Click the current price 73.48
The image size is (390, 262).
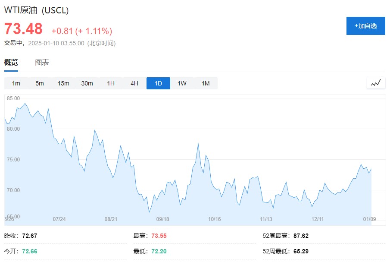point(23,29)
